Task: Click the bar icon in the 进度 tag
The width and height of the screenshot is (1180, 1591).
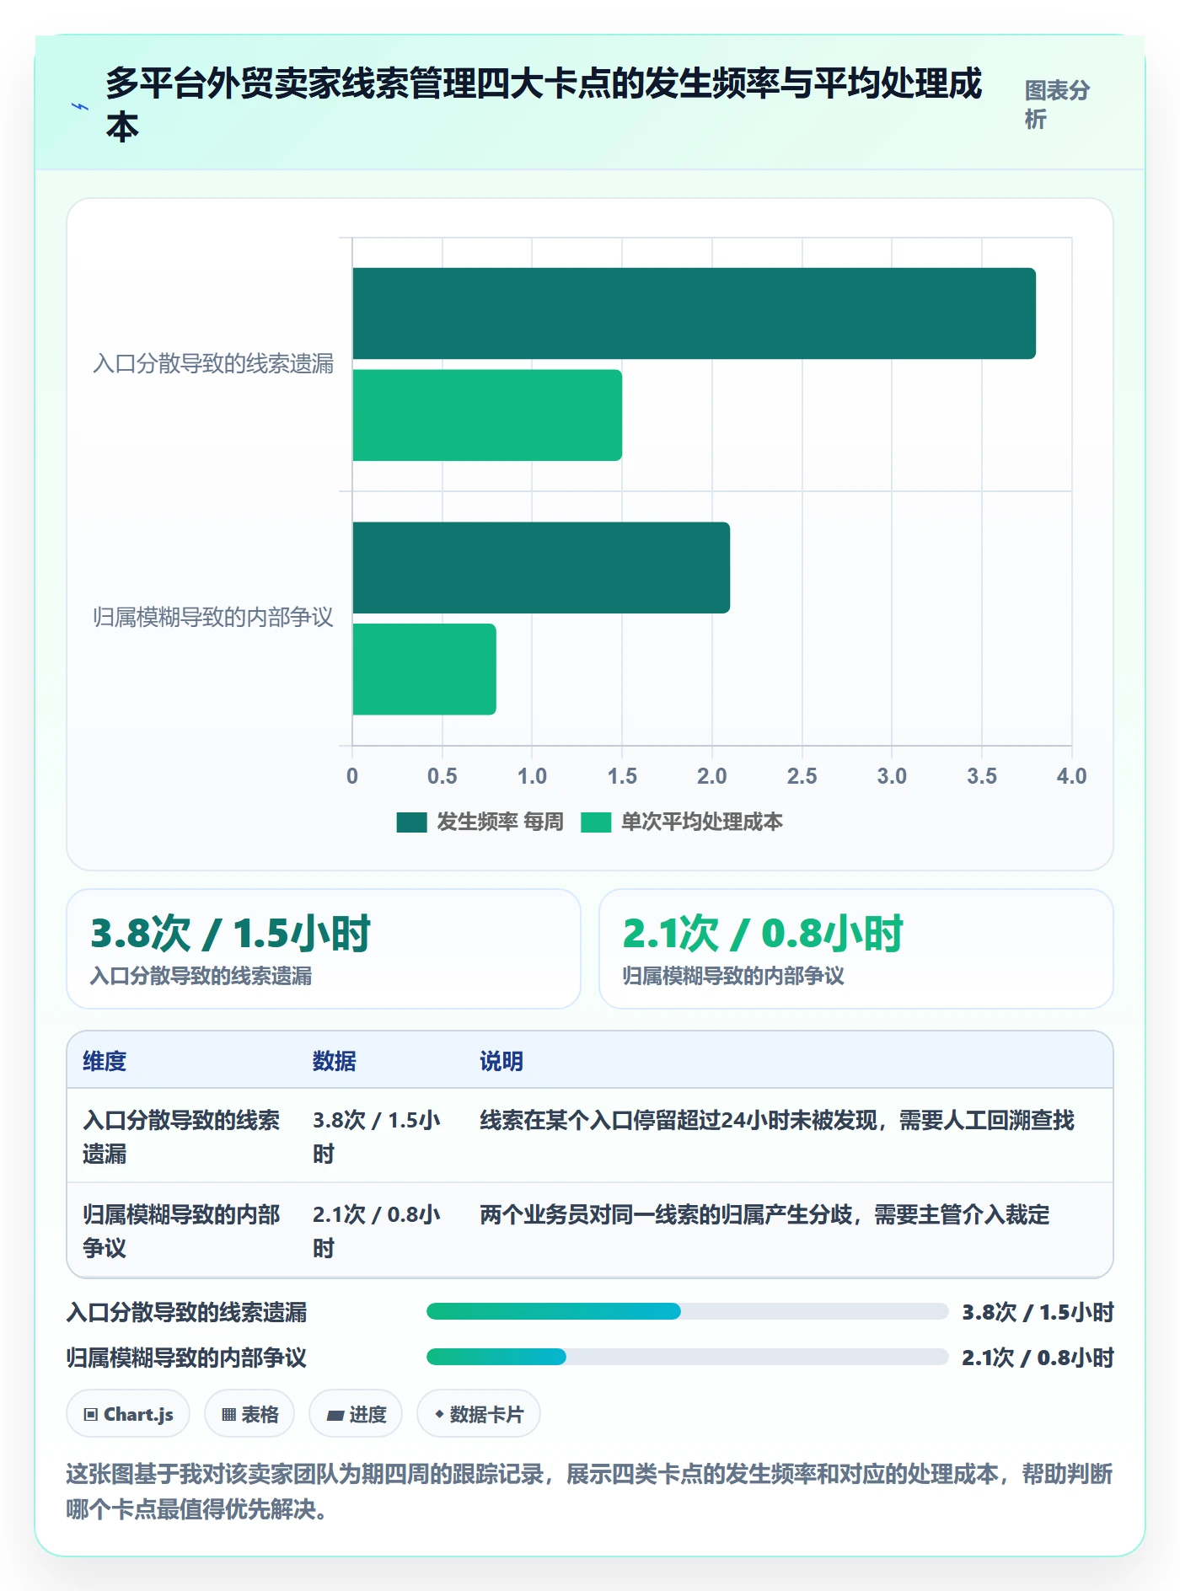Action: tap(335, 1416)
